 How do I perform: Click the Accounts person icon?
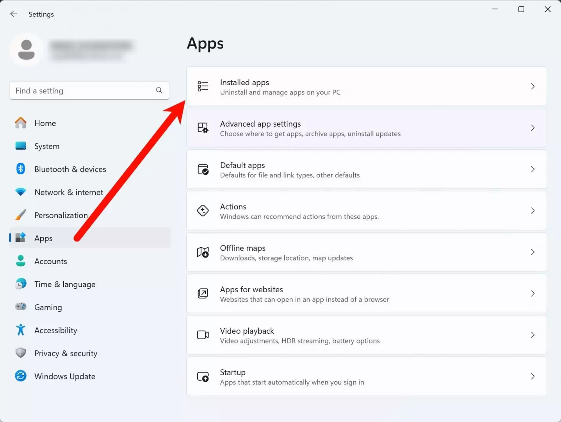click(x=21, y=261)
